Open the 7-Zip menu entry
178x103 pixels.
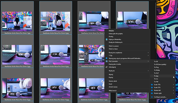127,55
